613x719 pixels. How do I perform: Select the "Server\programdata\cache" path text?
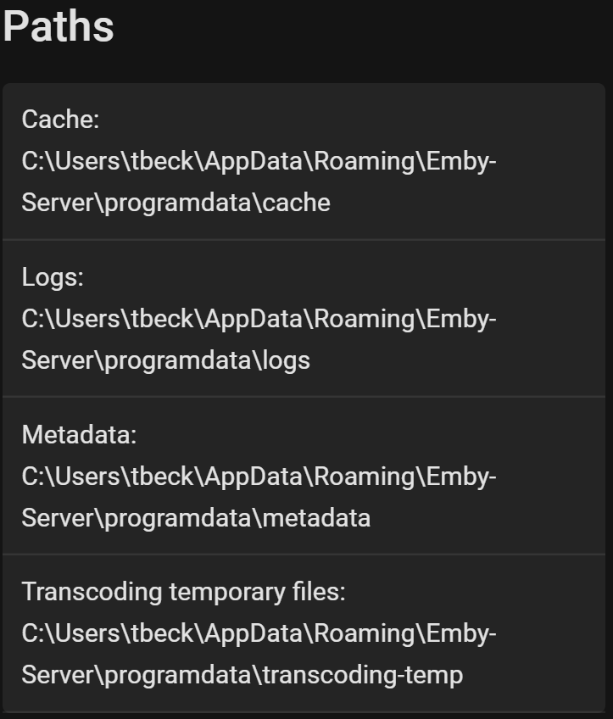click(176, 203)
